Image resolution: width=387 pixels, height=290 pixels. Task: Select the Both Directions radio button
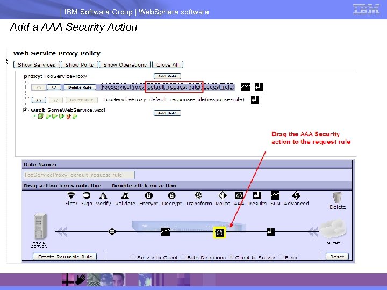pos(183,257)
